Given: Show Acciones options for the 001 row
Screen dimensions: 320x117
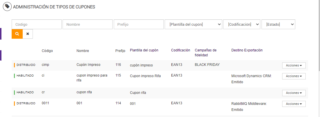Looking at the screenshot, I should (x=294, y=104).
